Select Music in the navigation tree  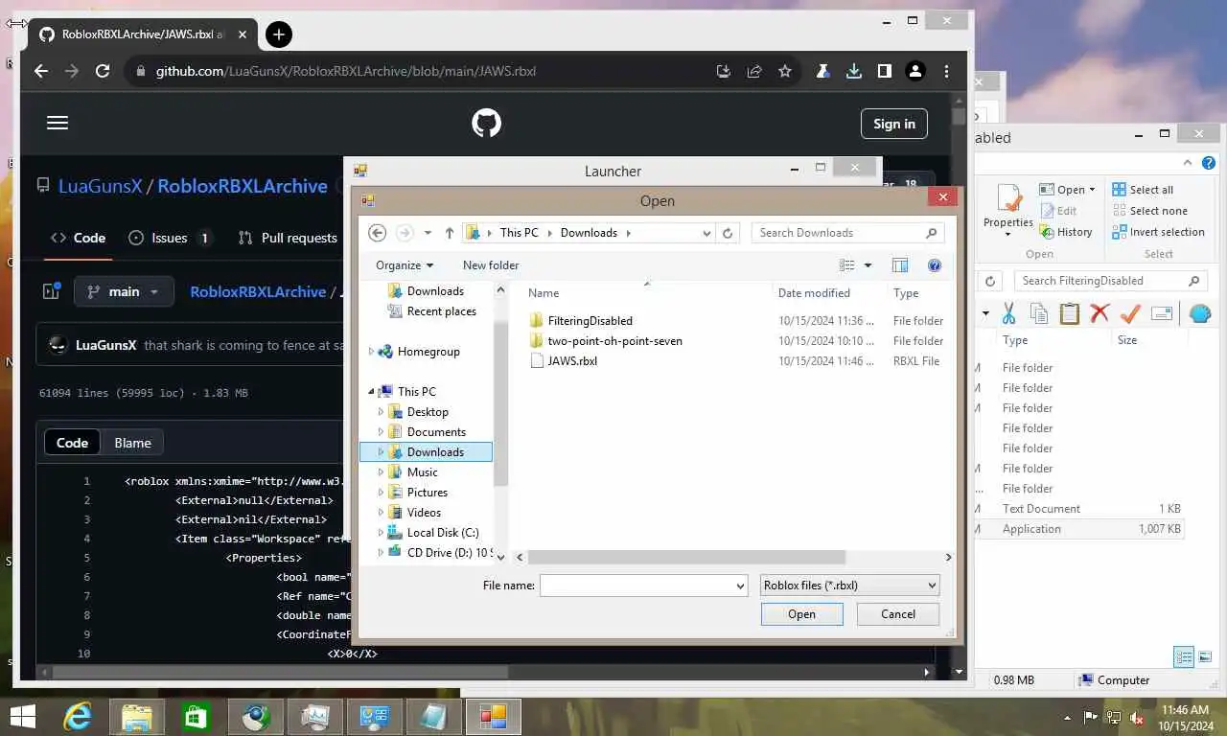[422, 472]
